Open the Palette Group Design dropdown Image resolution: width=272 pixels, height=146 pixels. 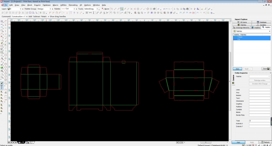44,9
